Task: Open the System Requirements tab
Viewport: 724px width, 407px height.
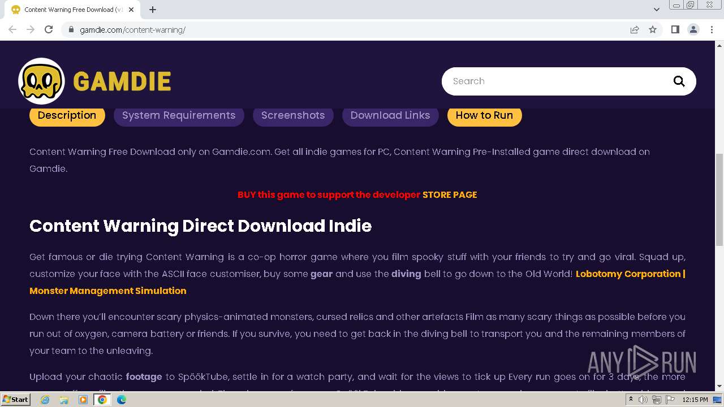Action: (179, 115)
